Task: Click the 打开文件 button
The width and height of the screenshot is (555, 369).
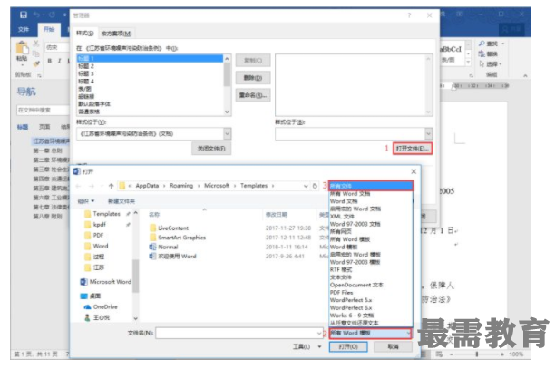Action: [413, 149]
